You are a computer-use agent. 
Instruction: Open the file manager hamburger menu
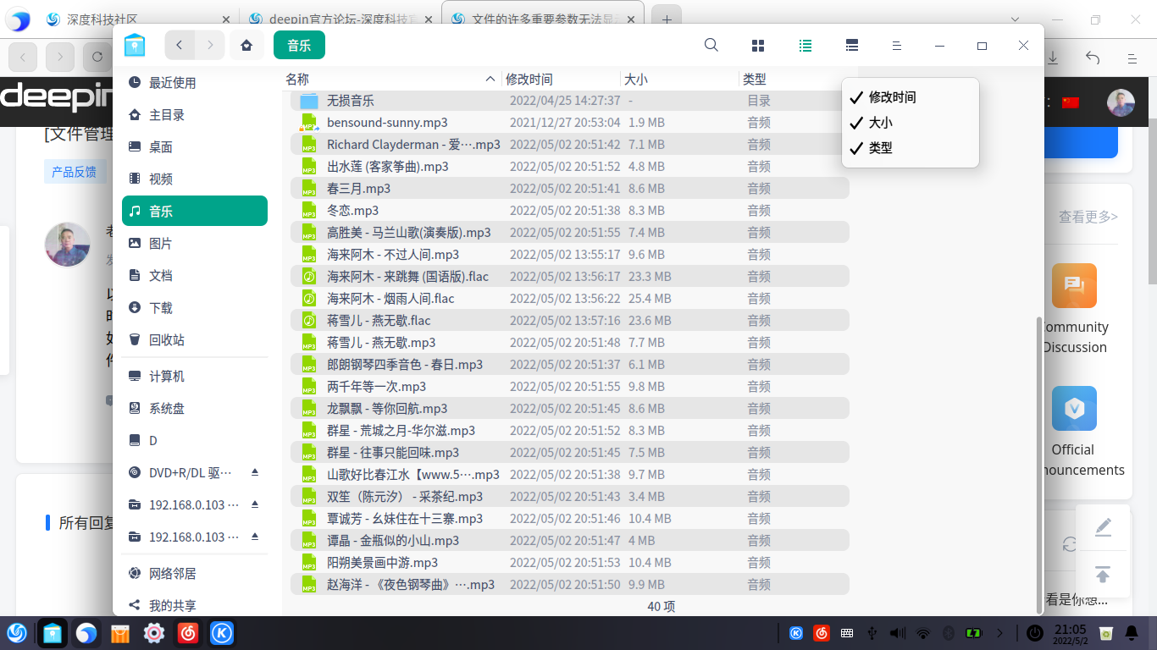[x=896, y=45]
